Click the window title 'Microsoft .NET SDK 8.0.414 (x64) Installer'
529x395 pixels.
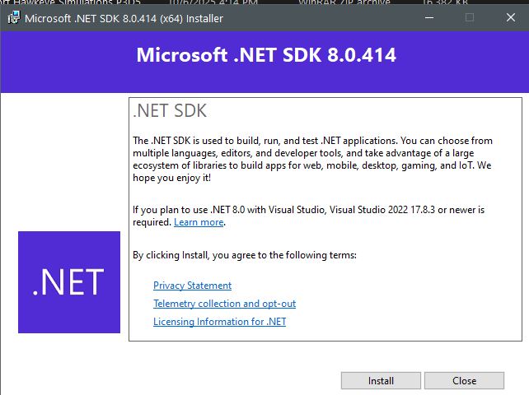(x=124, y=19)
